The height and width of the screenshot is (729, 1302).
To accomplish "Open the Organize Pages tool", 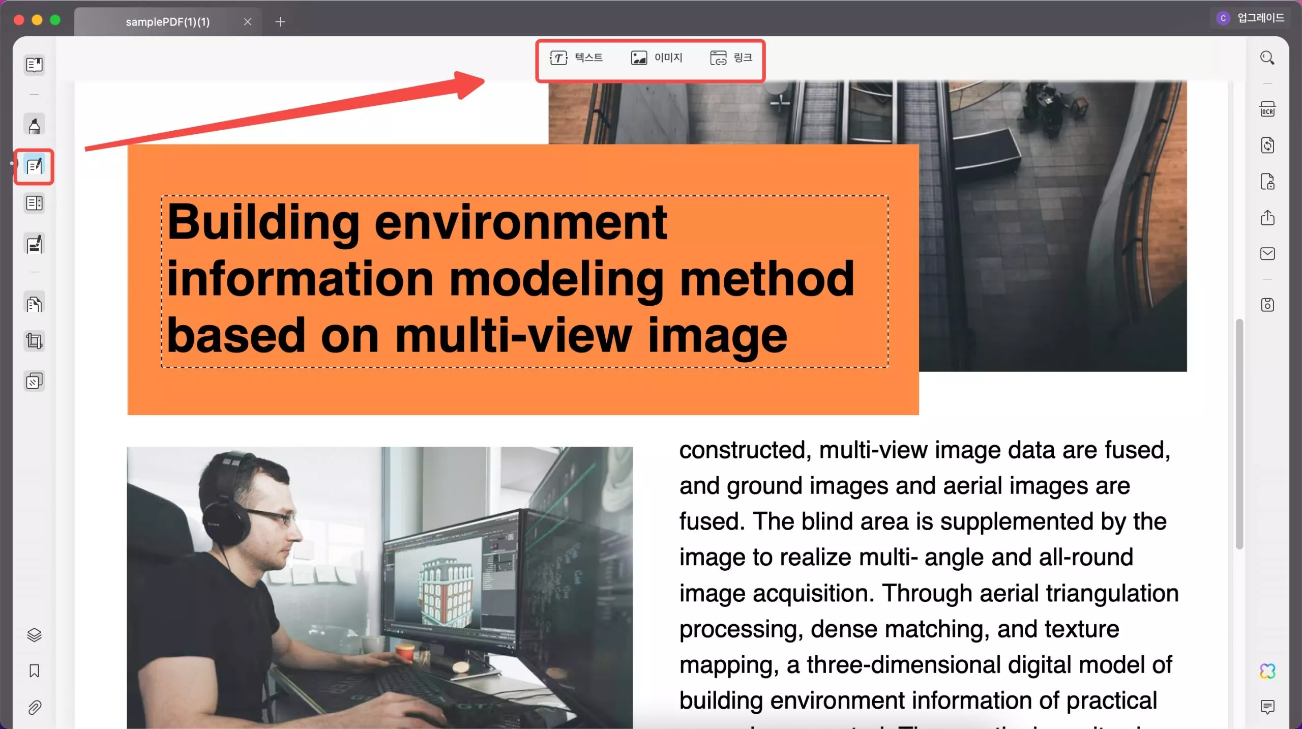I will (34, 304).
